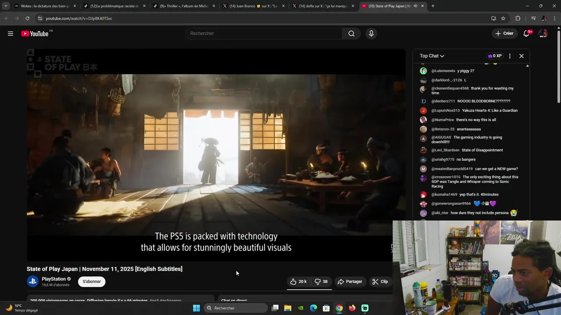This screenshot has height=315, width=561.
Task: Open Chrome media controls icon
Action: pyautogui.click(x=533, y=18)
